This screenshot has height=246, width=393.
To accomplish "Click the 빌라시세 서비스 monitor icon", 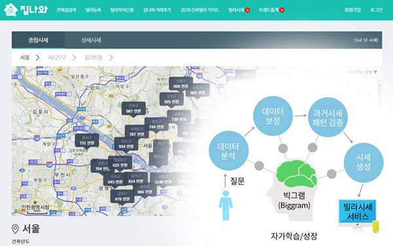I will pos(358,215).
